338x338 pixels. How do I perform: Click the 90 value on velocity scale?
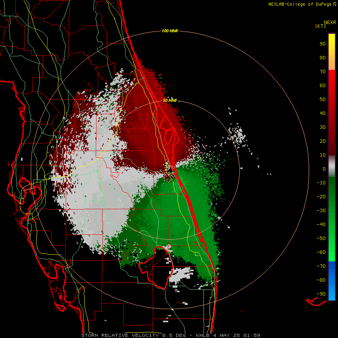click(323, 44)
